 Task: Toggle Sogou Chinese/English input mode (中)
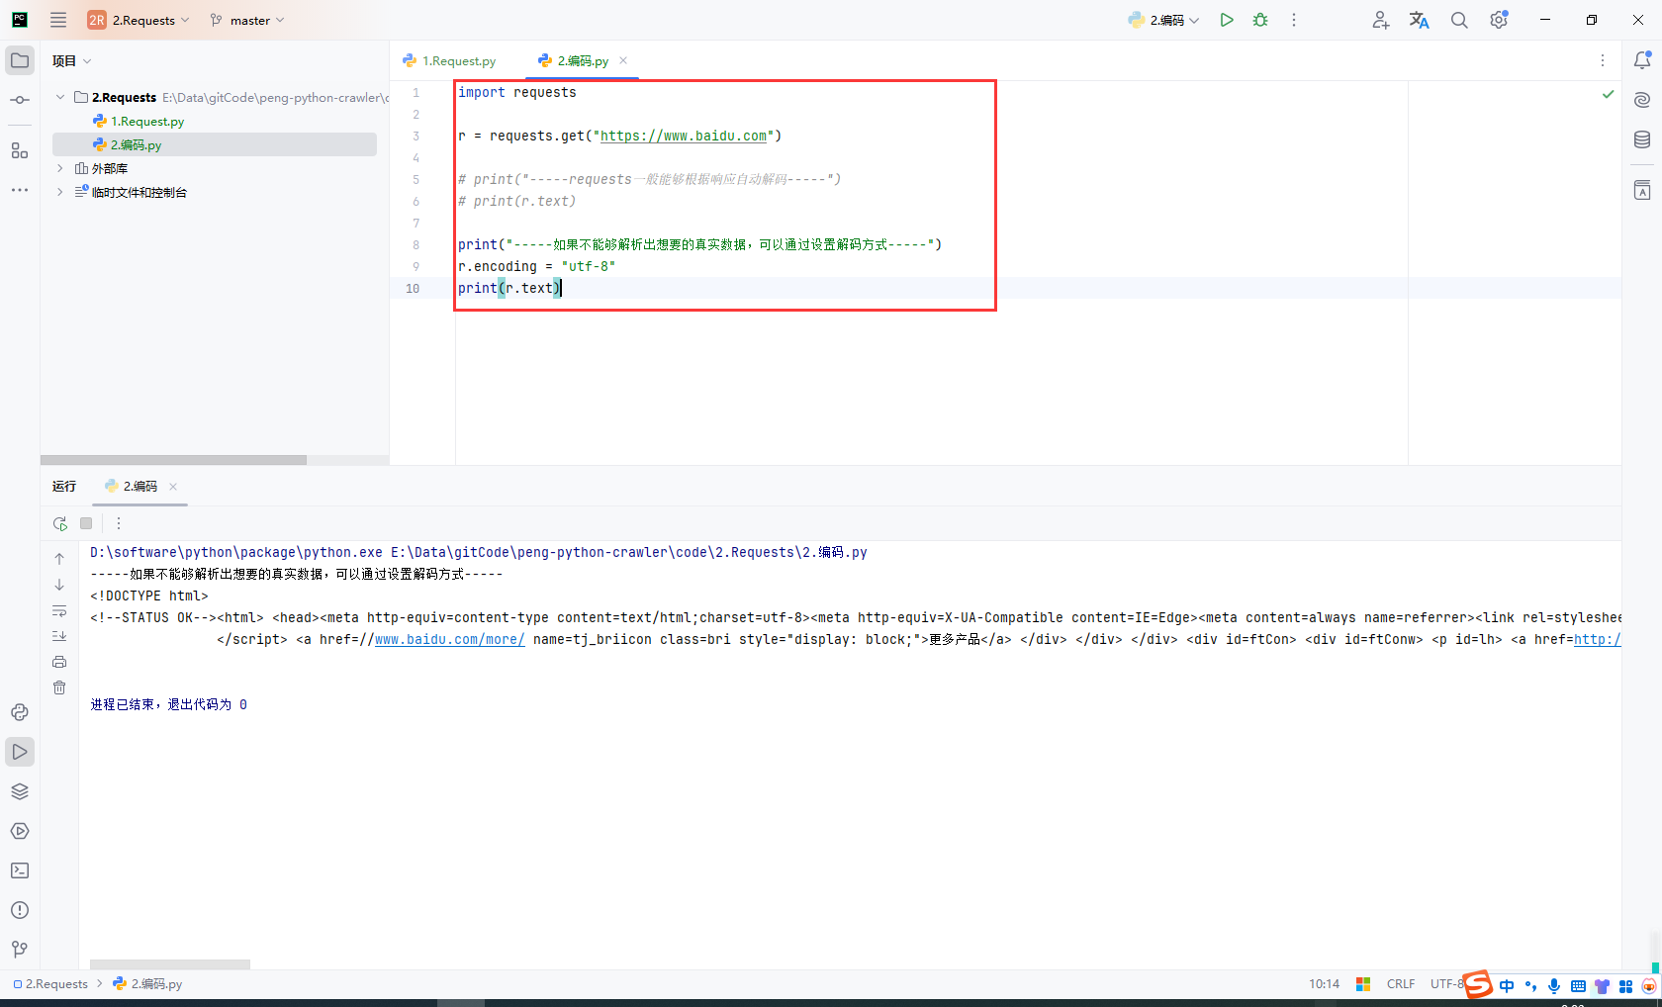click(x=1507, y=985)
